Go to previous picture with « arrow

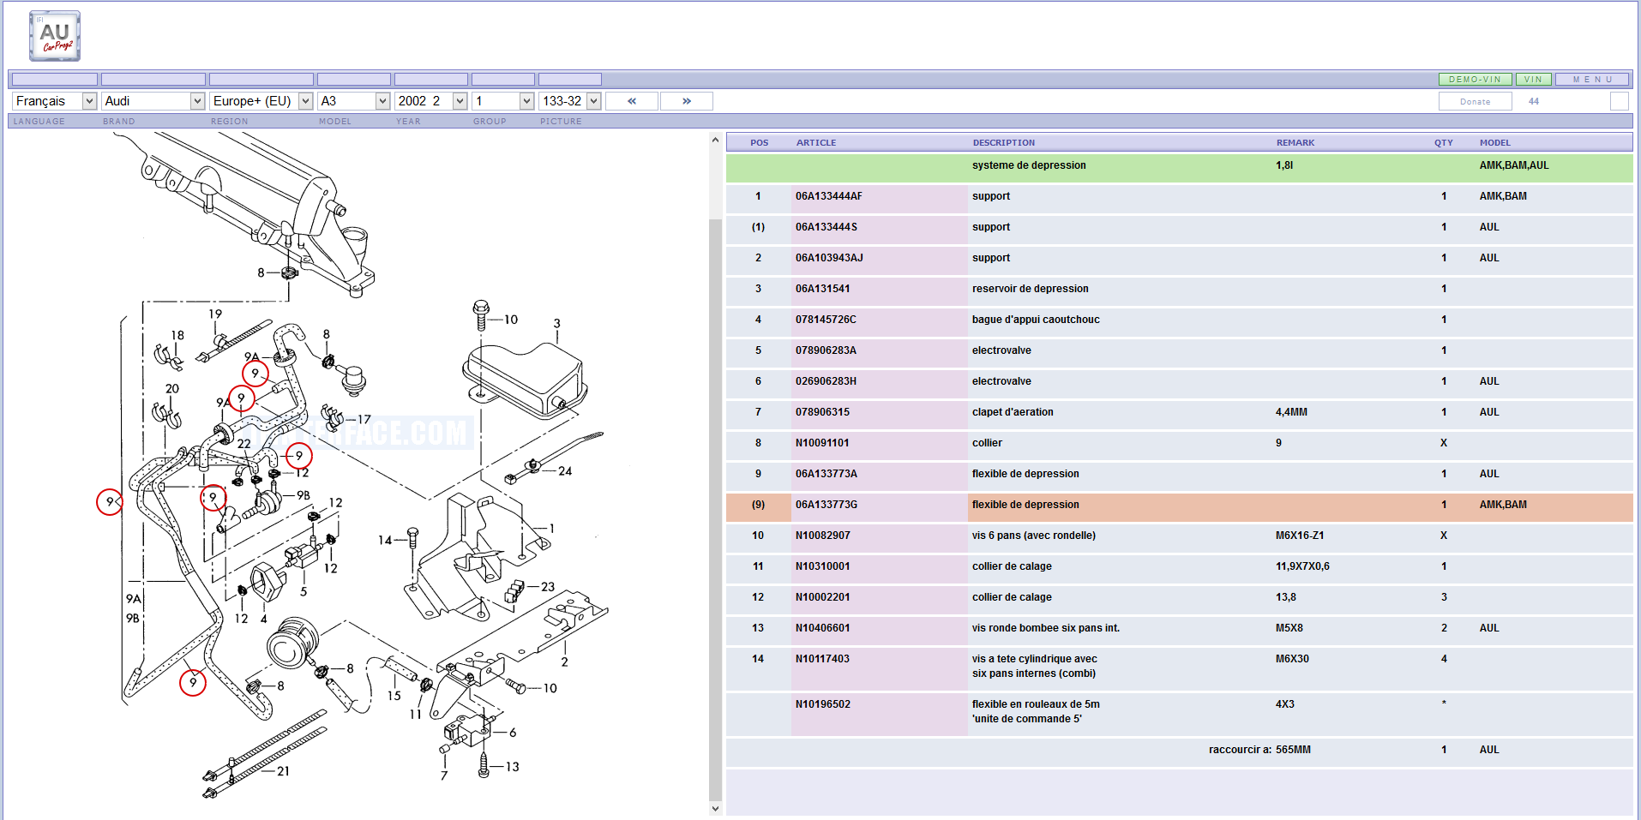pos(632,101)
